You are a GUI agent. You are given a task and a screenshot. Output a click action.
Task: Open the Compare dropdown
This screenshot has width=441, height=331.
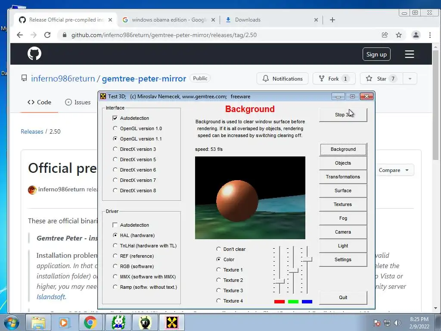click(394, 170)
